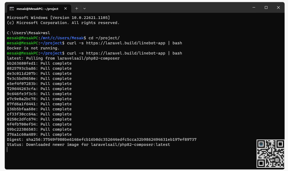The height and width of the screenshot is (171, 288).
Task: Open a new tab with the plus button
Action: (77, 9)
